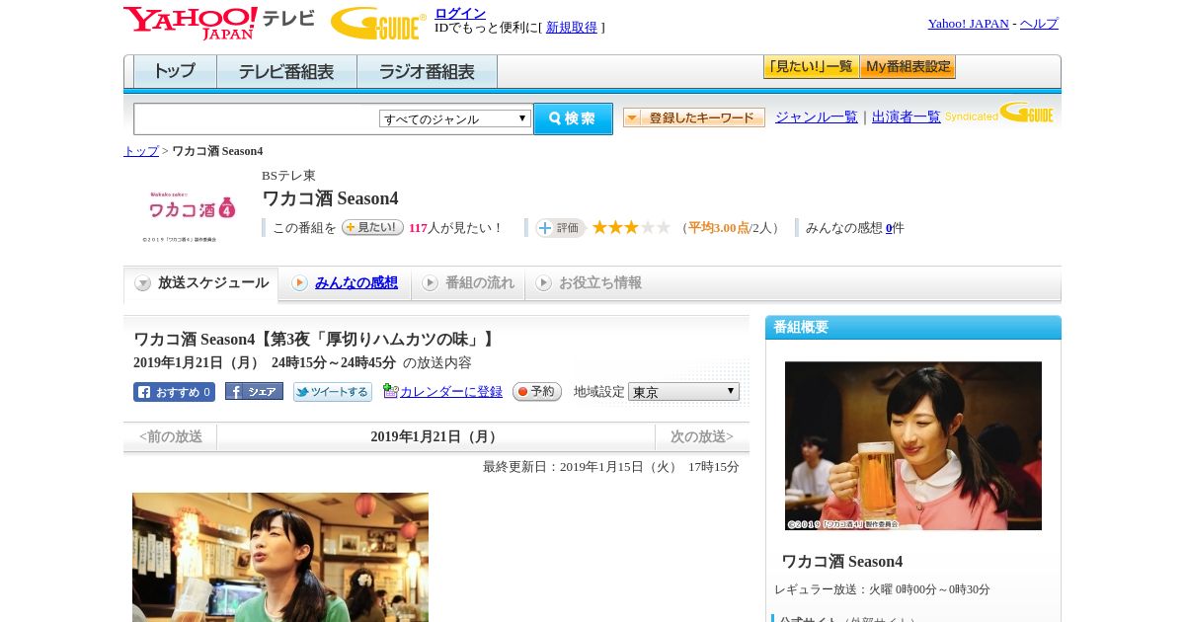The width and height of the screenshot is (1185, 622).
Task: Expand the 登録したキーワード dropdown
Action: pyautogui.click(x=693, y=117)
